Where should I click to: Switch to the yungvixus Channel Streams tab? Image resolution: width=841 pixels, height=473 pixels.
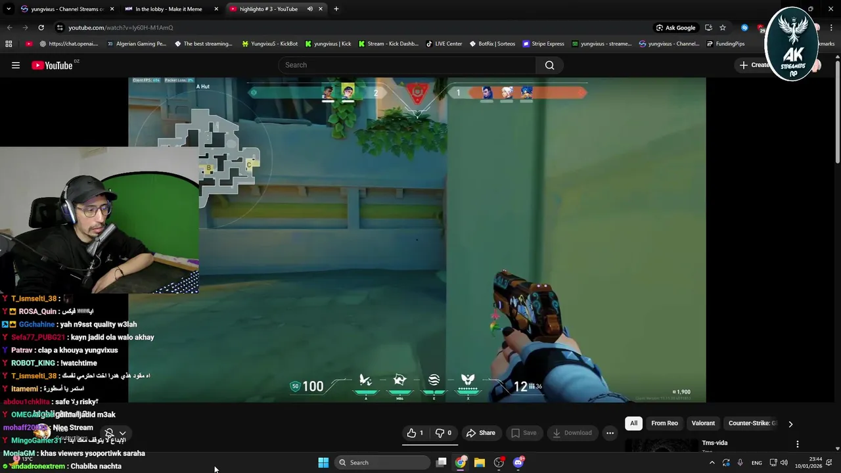(67, 9)
